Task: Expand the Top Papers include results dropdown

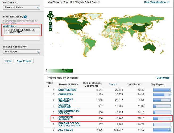Action: click(38, 52)
